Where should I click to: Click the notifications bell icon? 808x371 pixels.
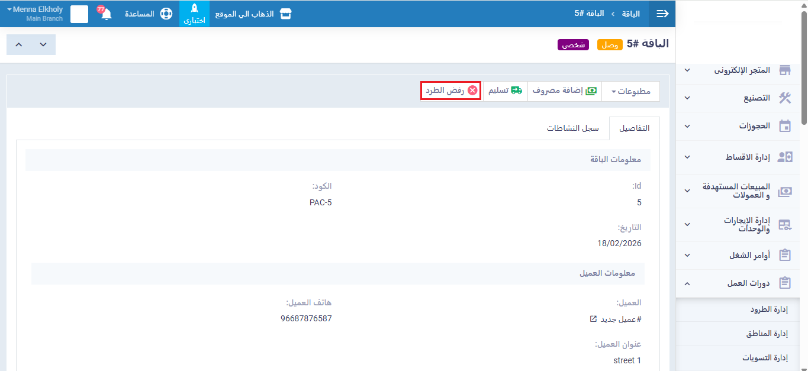click(106, 14)
